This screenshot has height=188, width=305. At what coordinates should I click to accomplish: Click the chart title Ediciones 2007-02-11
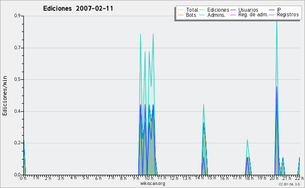[78, 9]
